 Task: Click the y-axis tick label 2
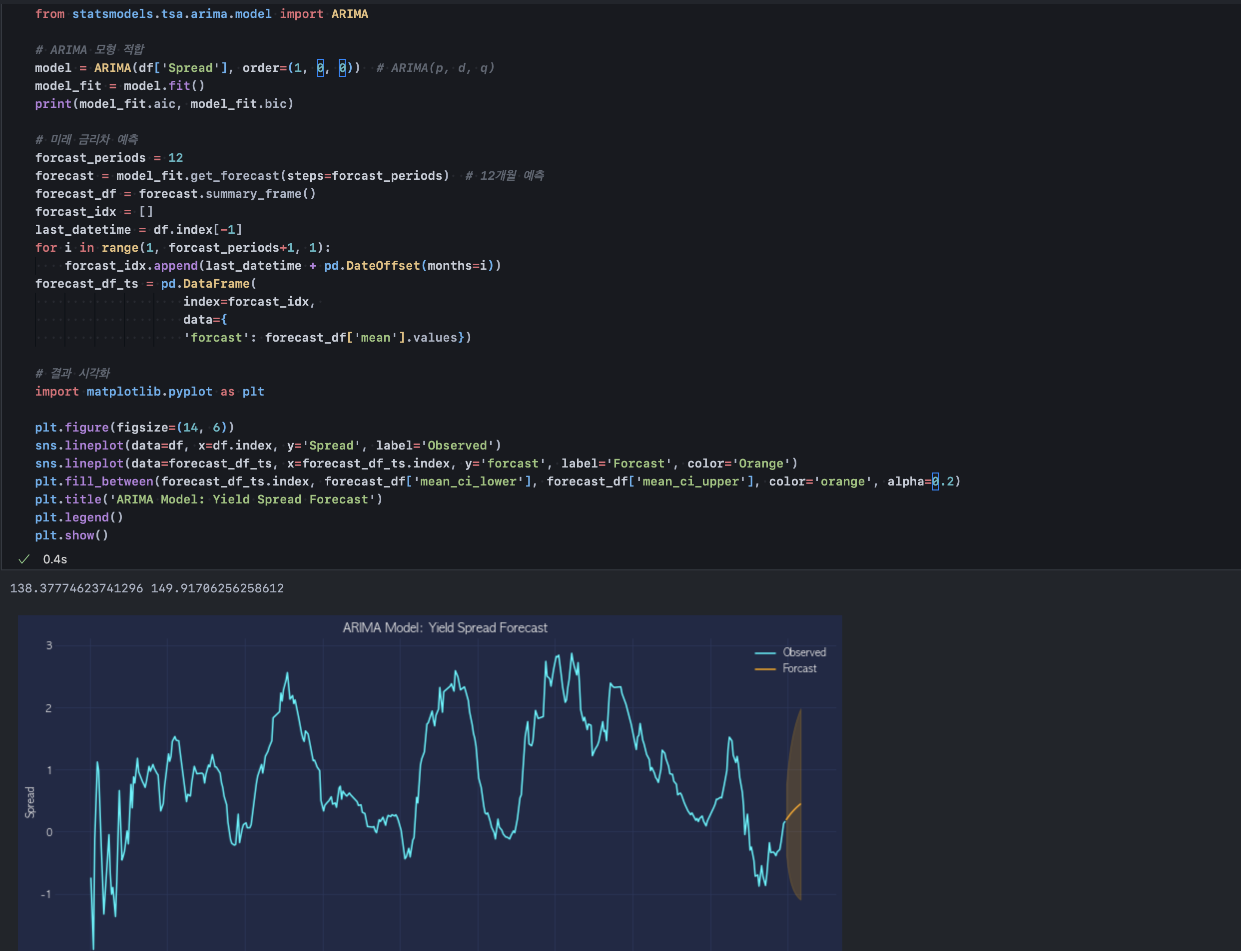coord(48,708)
